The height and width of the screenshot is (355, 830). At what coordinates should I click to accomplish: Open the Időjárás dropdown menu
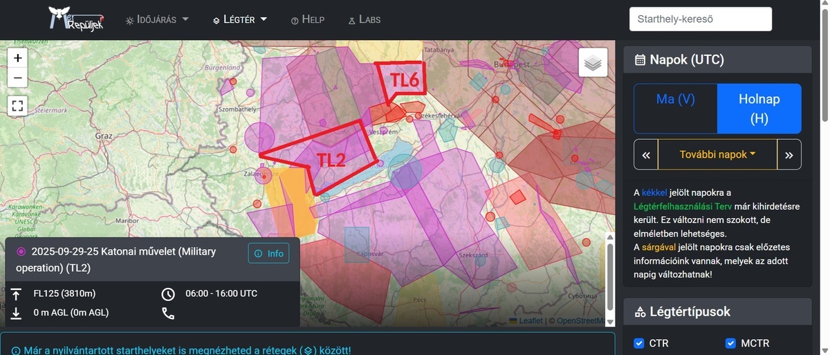tap(157, 19)
